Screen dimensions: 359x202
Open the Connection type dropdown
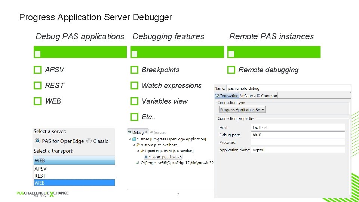click(x=242, y=110)
